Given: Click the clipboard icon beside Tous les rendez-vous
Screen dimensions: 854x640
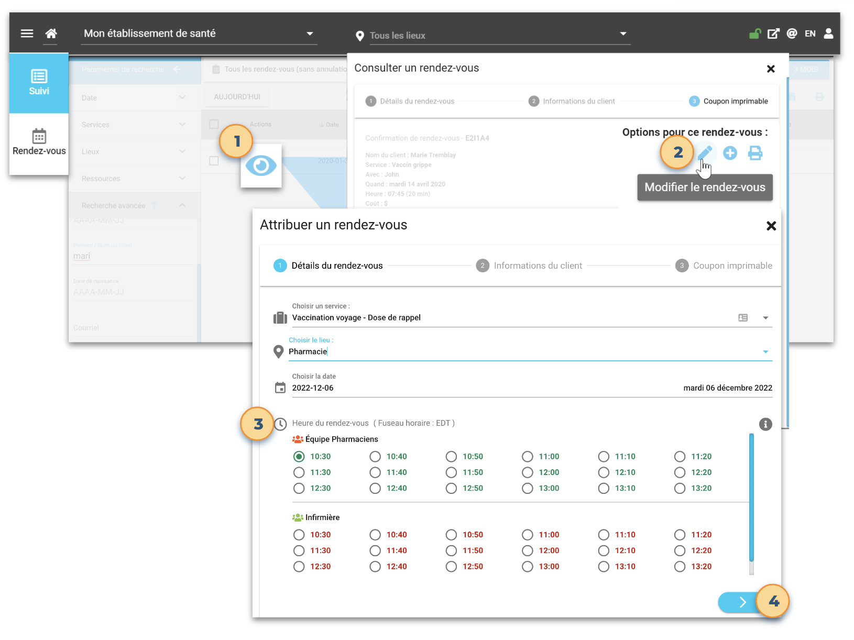Looking at the screenshot, I should pos(216,69).
